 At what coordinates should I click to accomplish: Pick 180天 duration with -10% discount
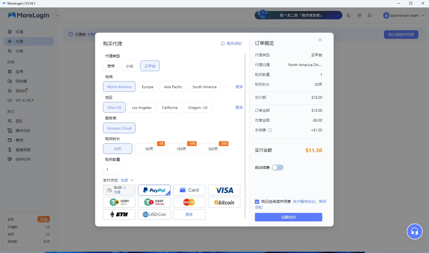point(181,149)
